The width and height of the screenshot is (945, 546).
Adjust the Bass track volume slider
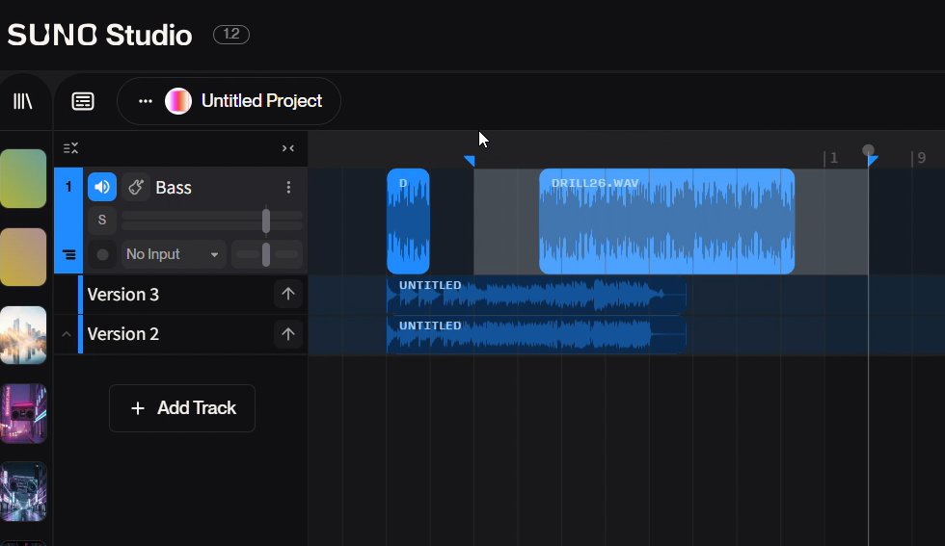pos(266,221)
